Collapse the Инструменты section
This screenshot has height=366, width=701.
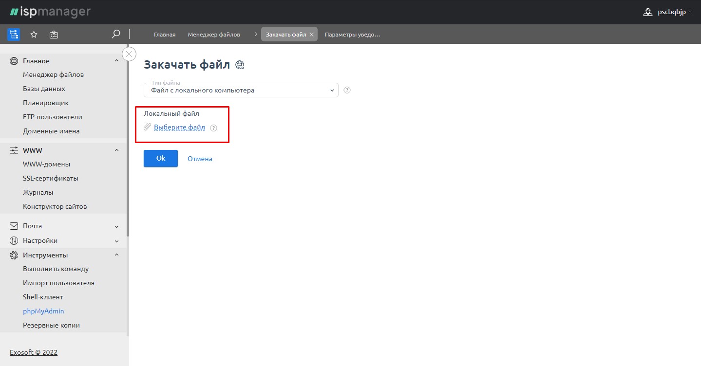[x=116, y=255]
